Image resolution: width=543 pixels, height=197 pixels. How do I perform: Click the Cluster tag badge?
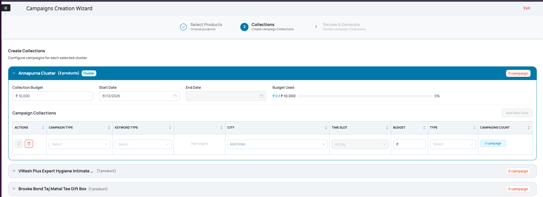(x=89, y=73)
